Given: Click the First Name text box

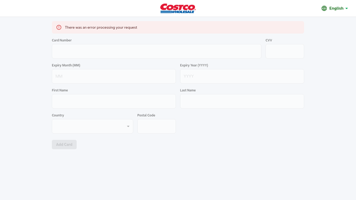Looking at the screenshot, I should click(x=114, y=101).
